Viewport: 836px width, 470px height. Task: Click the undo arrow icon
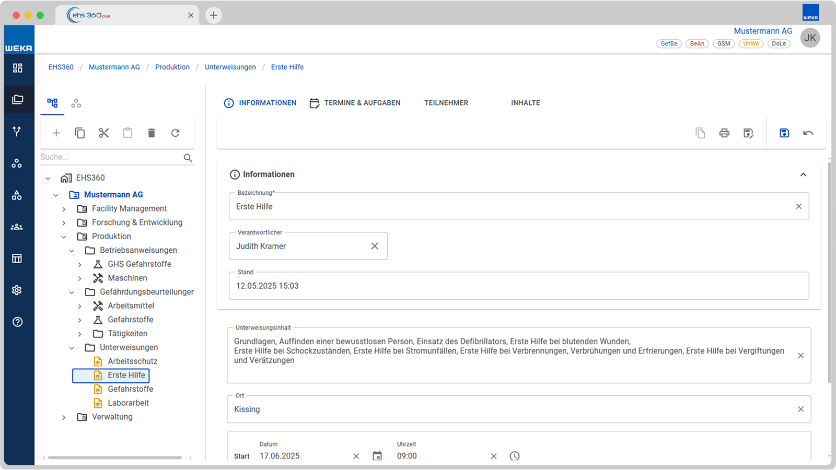(808, 133)
